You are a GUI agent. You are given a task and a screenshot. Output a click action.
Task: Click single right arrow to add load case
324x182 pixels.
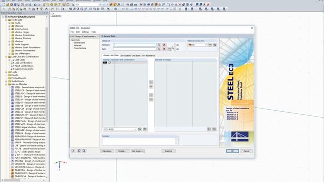tap(151, 82)
